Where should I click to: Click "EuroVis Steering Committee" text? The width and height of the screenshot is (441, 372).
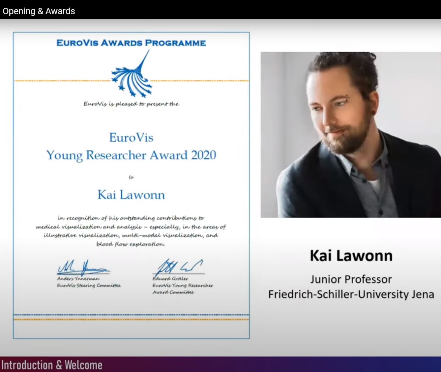[89, 285]
